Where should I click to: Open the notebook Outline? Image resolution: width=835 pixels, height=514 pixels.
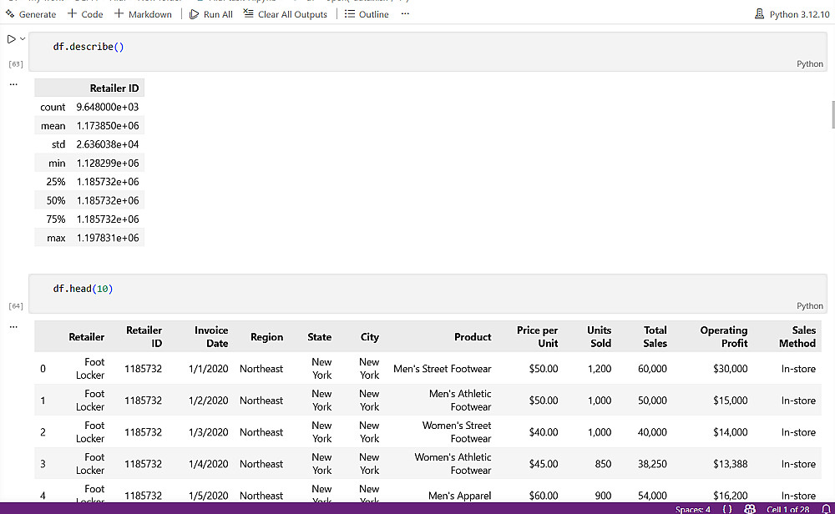click(367, 14)
